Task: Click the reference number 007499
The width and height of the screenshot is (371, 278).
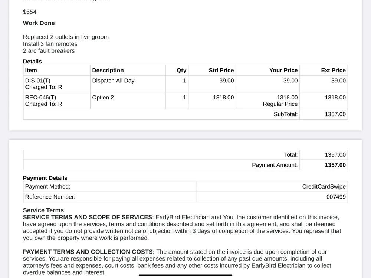Action: pyautogui.click(x=336, y=197)
